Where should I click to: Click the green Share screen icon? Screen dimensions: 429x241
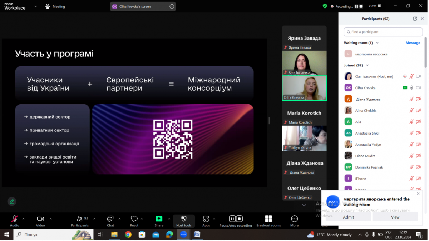click(159, 219)
